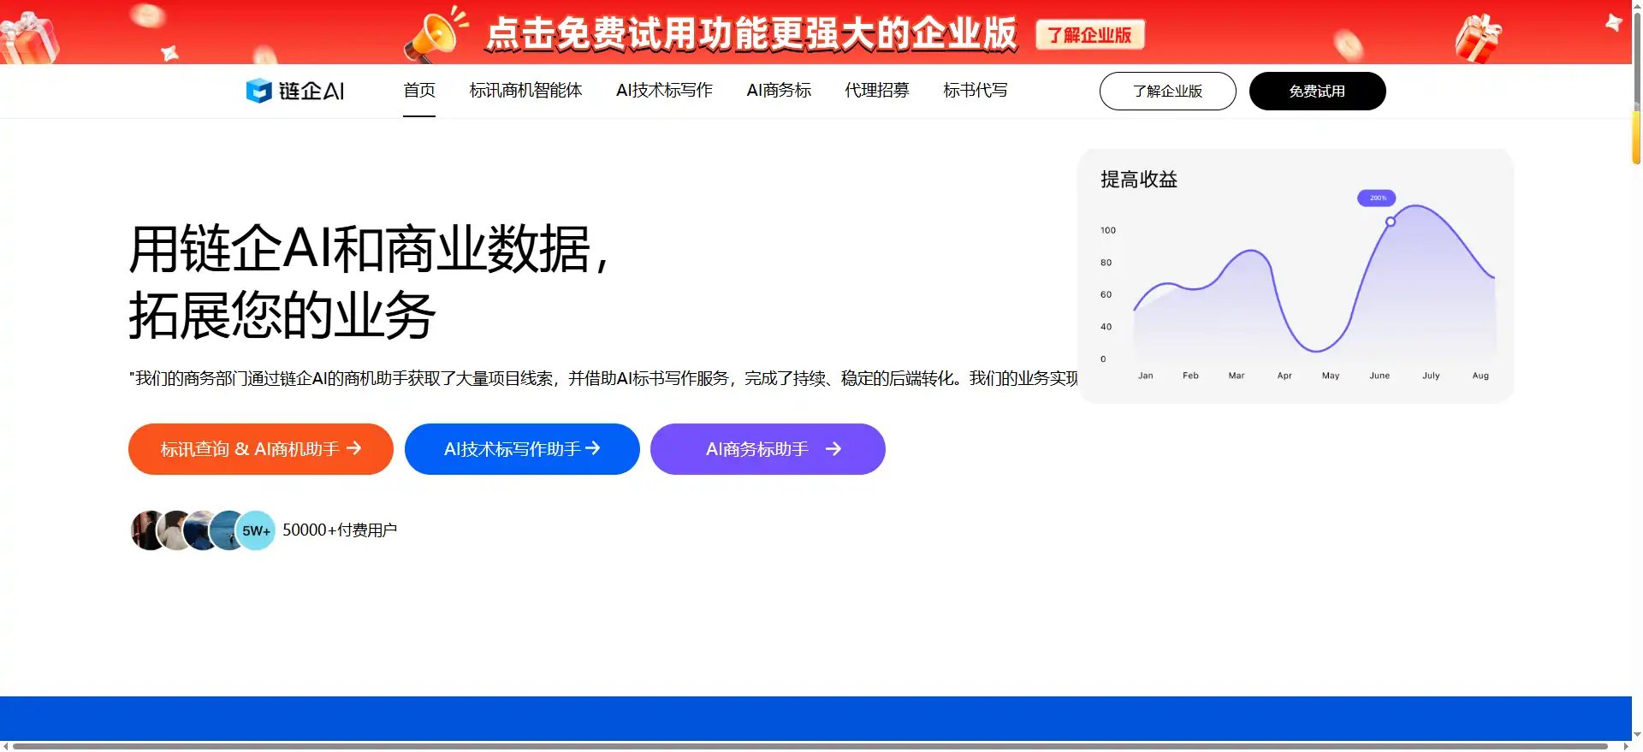1643x752 pixels.
Task: Click the black 免费试用 button
Action: pos(1317,91)
